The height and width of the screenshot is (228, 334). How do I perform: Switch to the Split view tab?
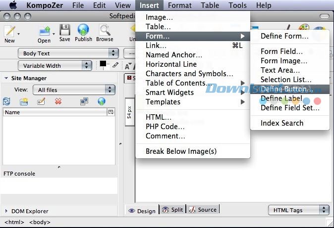click(x=172, y=210)
